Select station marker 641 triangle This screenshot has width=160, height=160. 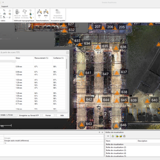81,74
